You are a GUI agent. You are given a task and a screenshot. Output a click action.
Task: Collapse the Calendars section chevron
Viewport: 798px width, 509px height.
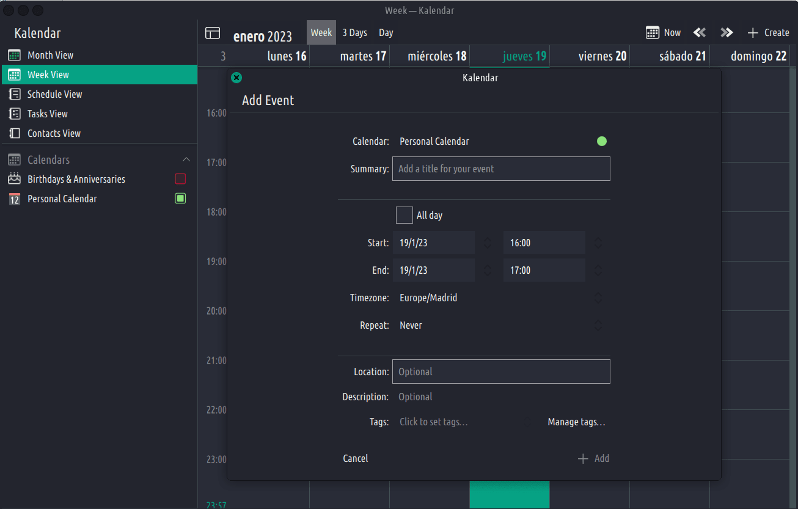(186, 159)
